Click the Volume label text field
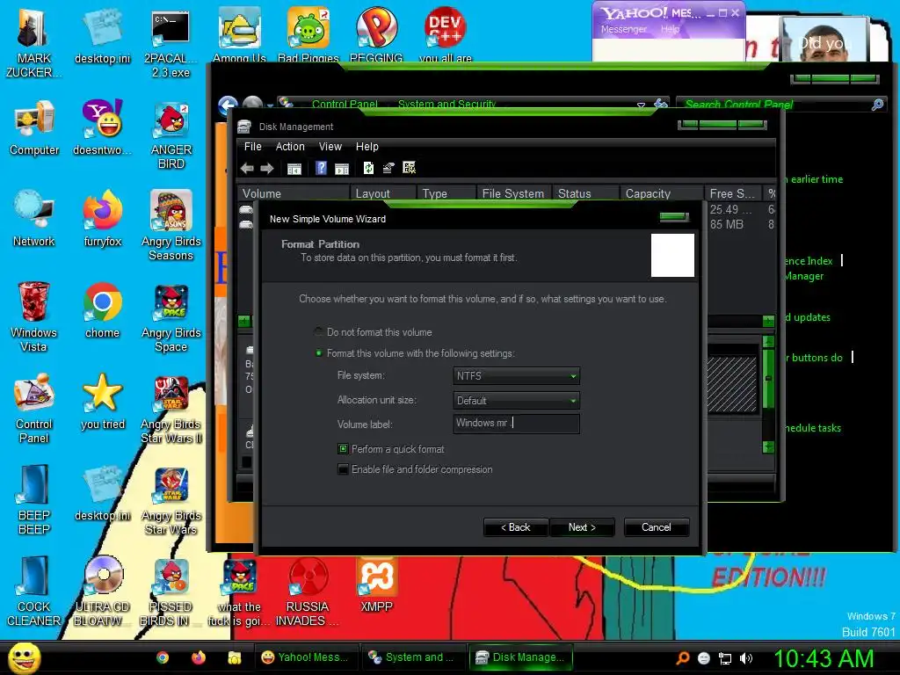900x675 pixels. 516,424
